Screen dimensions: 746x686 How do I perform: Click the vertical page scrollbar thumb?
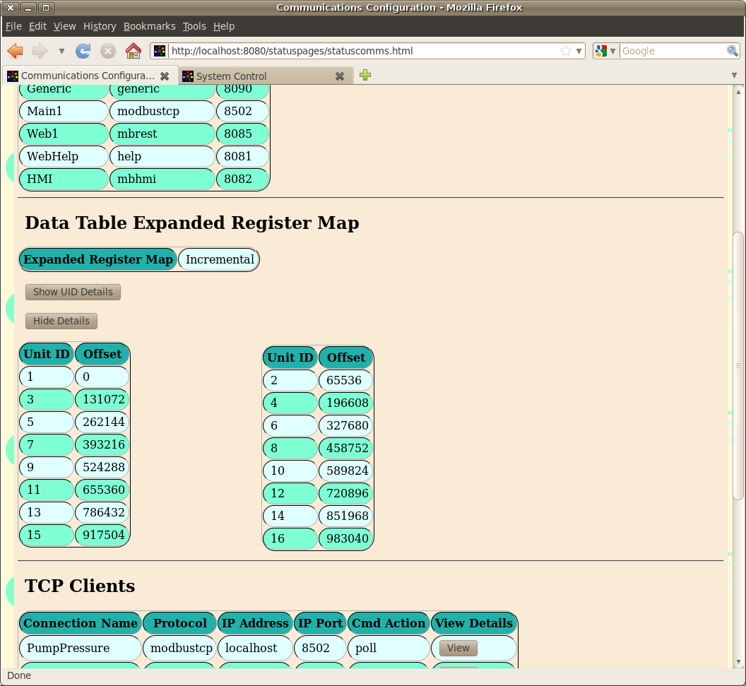[739, 365]
